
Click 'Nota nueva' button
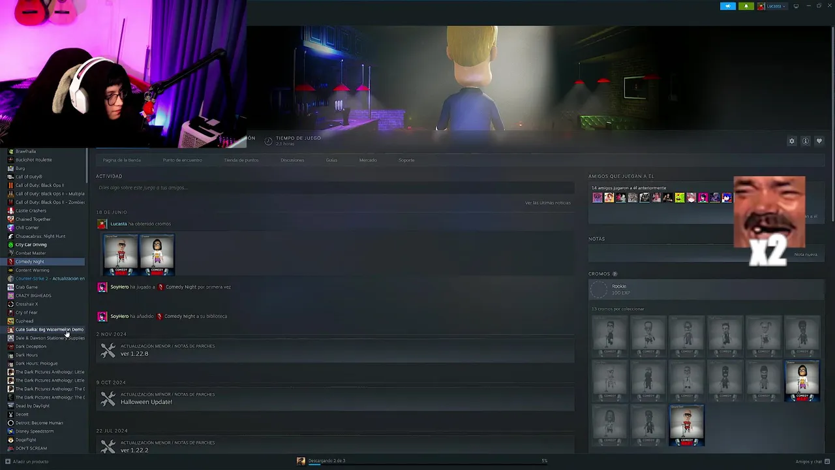806,255
